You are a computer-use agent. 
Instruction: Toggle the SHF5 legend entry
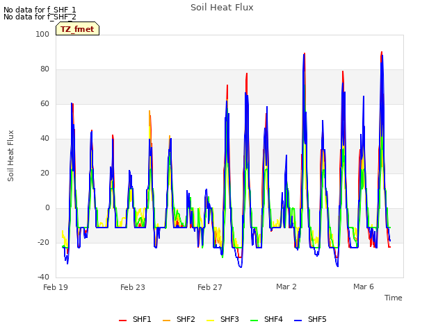click(310, 319)
